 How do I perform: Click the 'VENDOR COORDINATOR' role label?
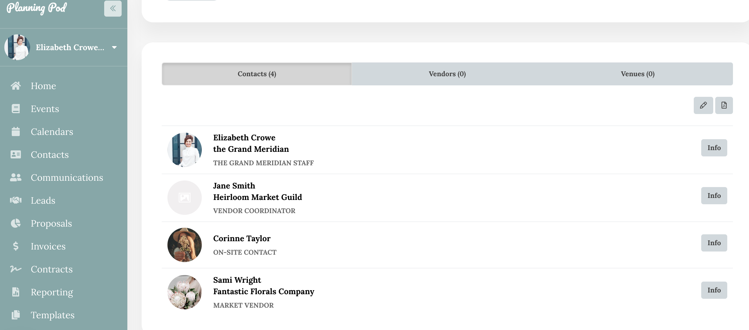pos(254,211)
